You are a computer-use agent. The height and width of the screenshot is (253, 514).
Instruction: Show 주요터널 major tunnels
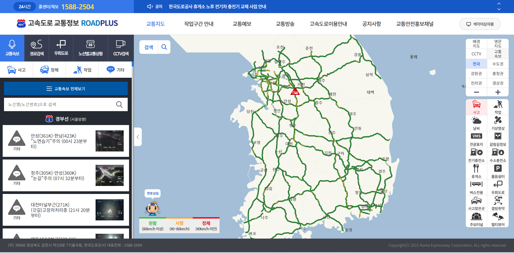[x=476, y=219]
